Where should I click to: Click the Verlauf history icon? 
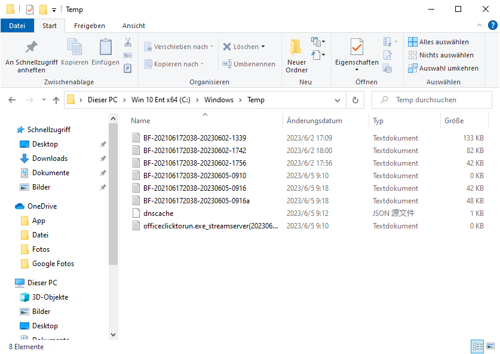click(388, 69)
